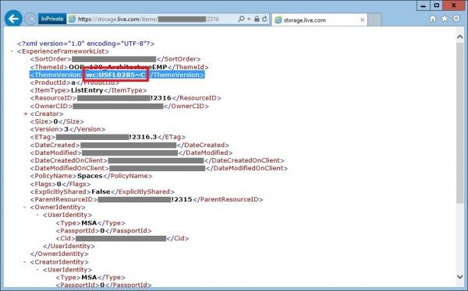
Task: Collapse the CreatorIdentity node
Action: pyautogui.click(x=25, y=261)
